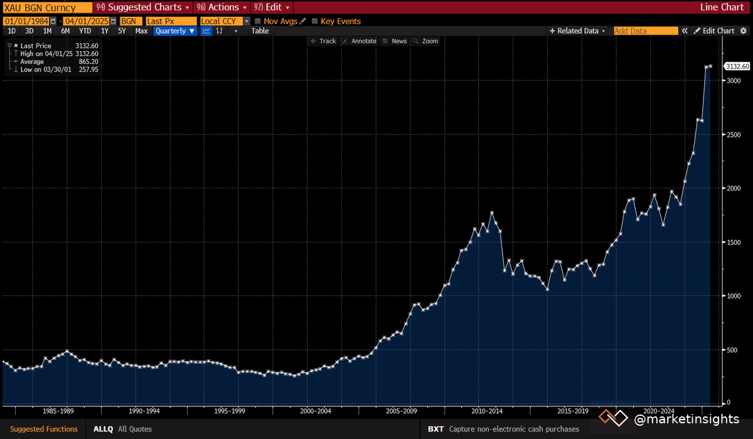Set the range to 5Y

pos(122,31)
